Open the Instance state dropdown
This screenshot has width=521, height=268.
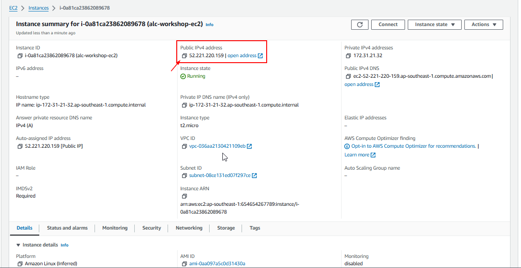[x=434, y=25]
